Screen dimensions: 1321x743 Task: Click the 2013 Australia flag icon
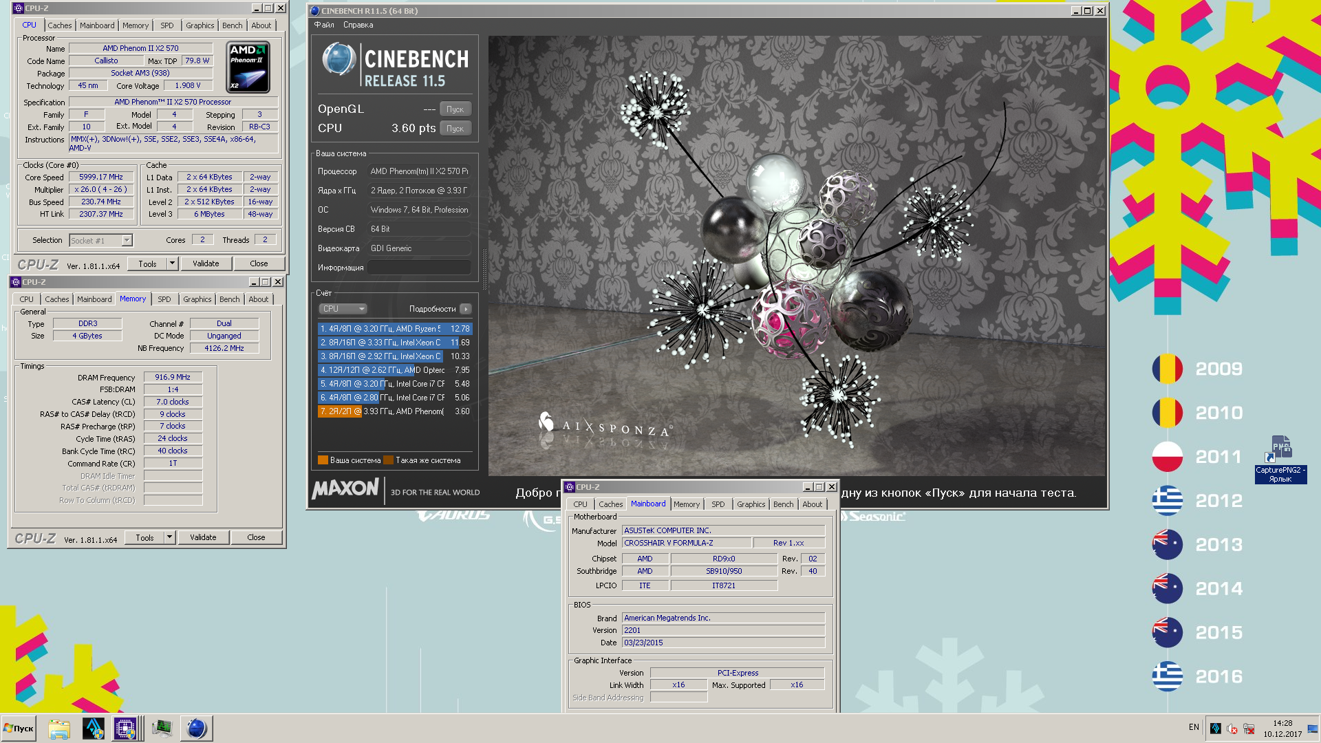coord(1168,545)
